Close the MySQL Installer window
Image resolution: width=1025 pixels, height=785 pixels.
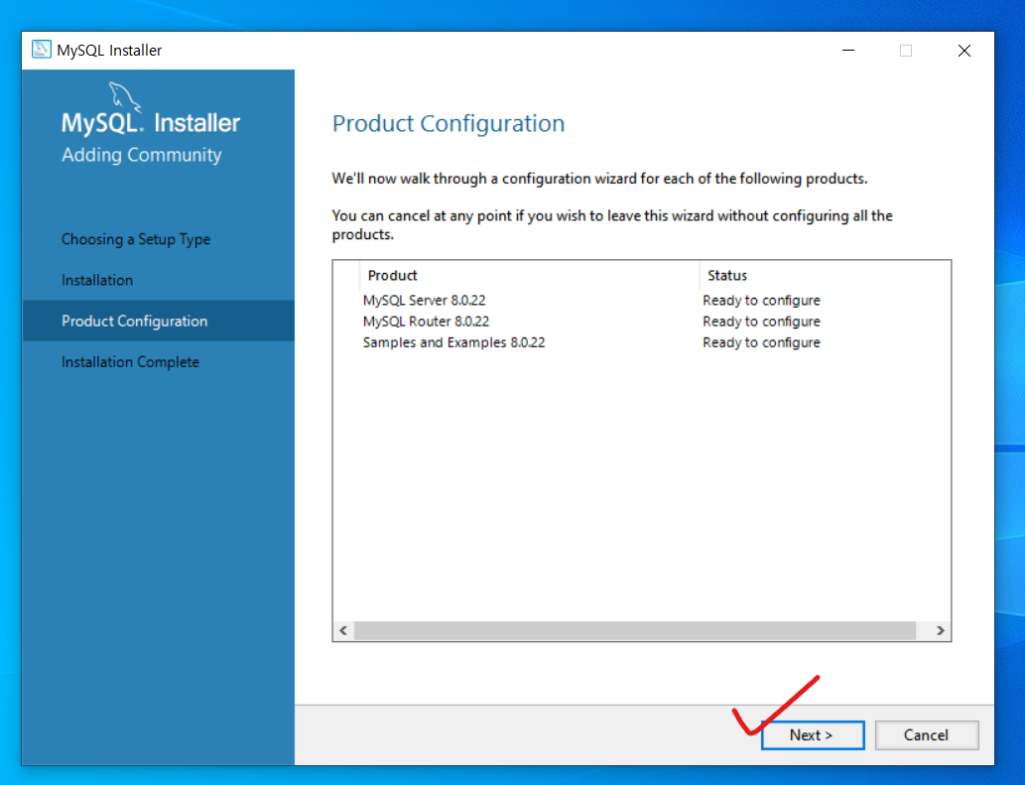964,51
